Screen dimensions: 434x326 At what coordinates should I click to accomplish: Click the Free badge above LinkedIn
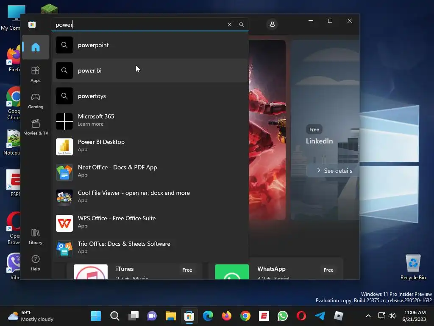314,129
